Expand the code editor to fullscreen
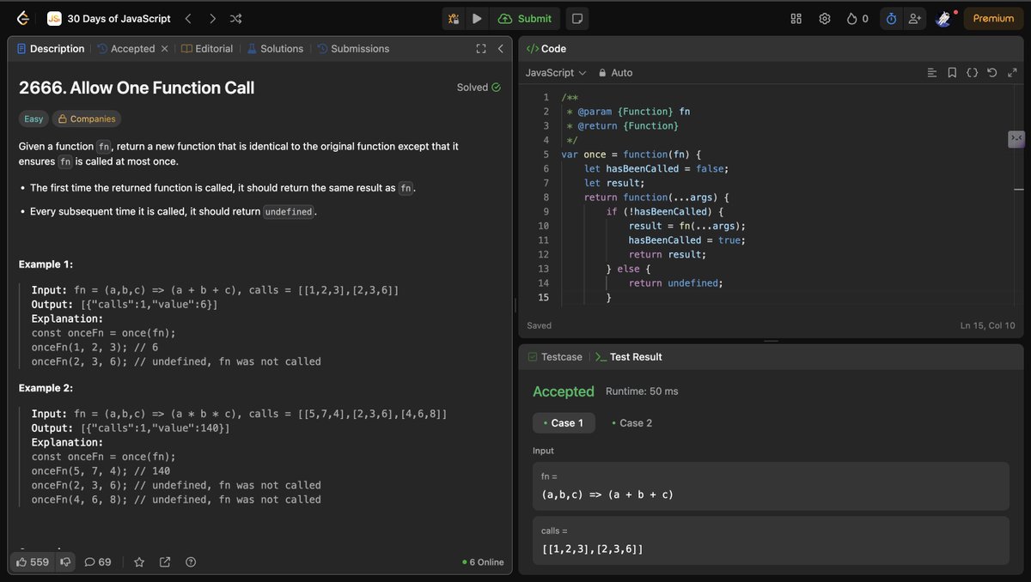This screenshot has height=582, width=1031. pyautogui.click(x=1011, y=73)
